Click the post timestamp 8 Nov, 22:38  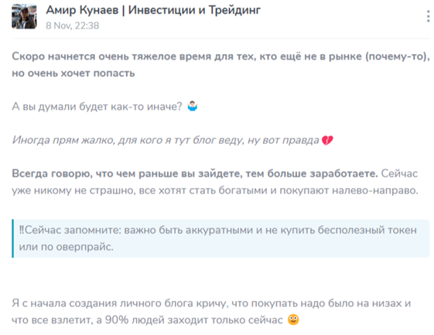pyautogui.click(x=73, y=26)
